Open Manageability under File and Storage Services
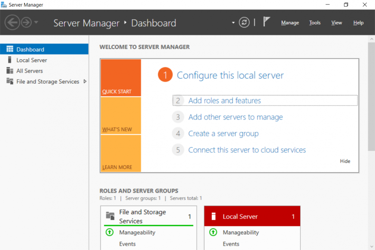375x250 pixels. coord(137,232)
